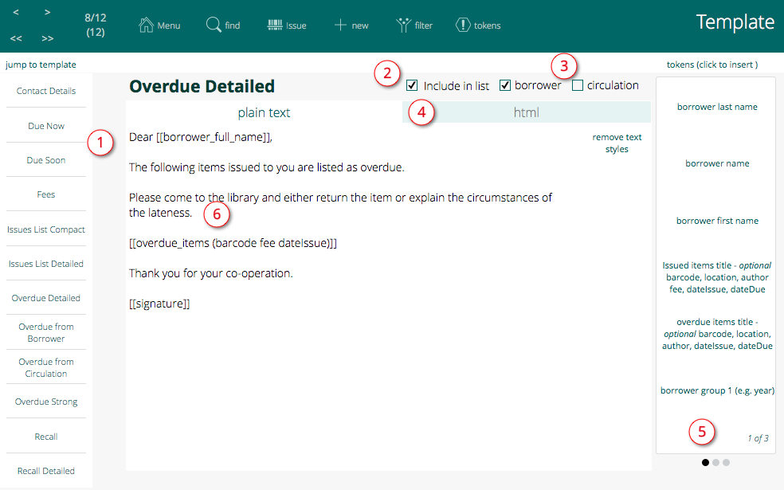This screenshot has height=490, width=784.
Task: Toggle the borrower checkbox
Action: coord(505,85)
